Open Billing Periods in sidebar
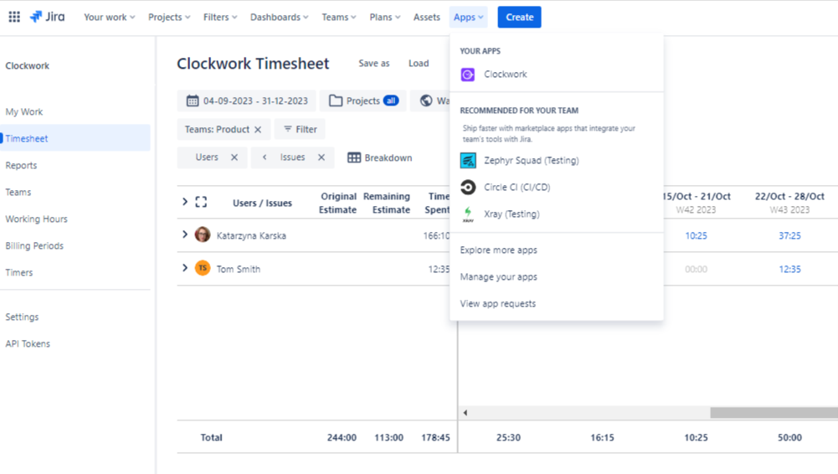Viewport: 838px width, 474px height. [x=34, y=245]
